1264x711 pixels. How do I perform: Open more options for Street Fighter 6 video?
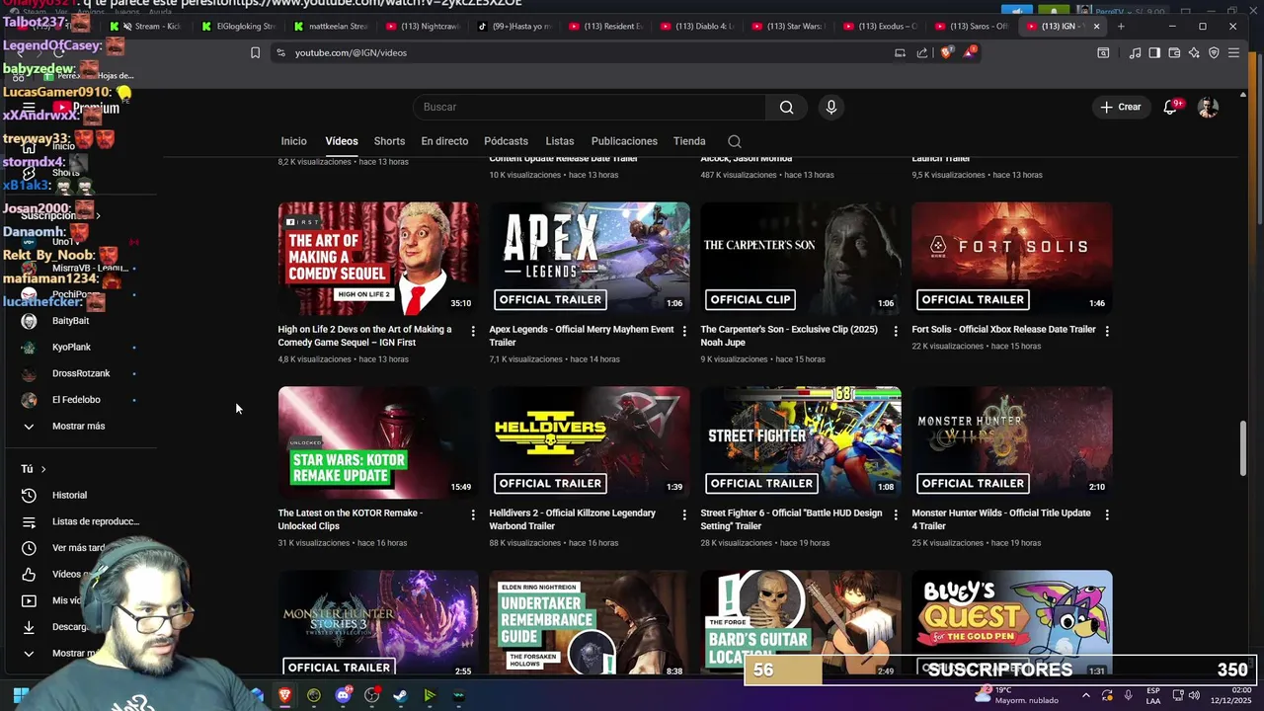[x=896, y=514]
